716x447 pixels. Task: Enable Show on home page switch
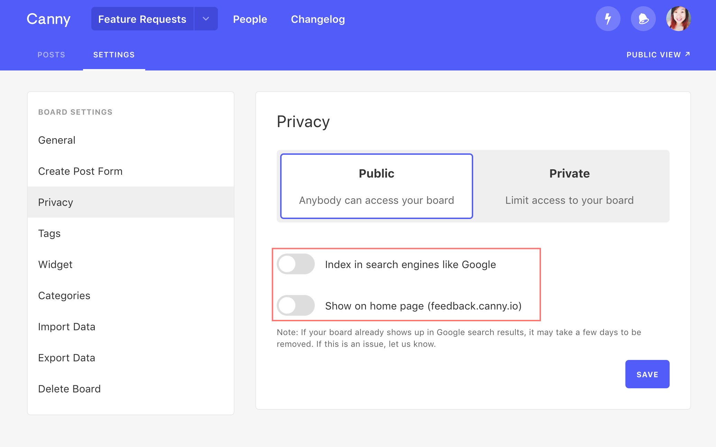point(296,305)
